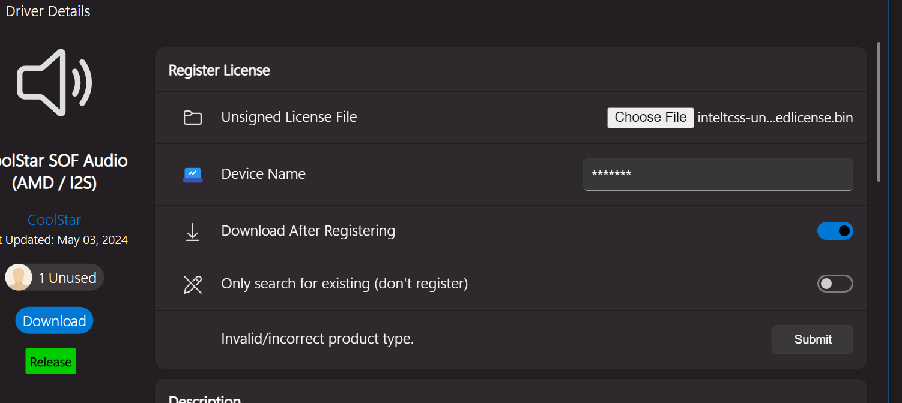The image size is (902, 403).
Task: Click the crossed-out pencil icon
Action: (192, 284)
